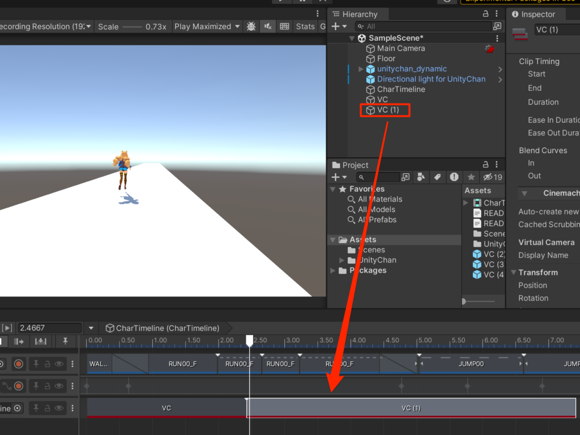This screenshot has width=580, height=435.
Task: Open the animation track three-dot menu
Action: [72, 364]
